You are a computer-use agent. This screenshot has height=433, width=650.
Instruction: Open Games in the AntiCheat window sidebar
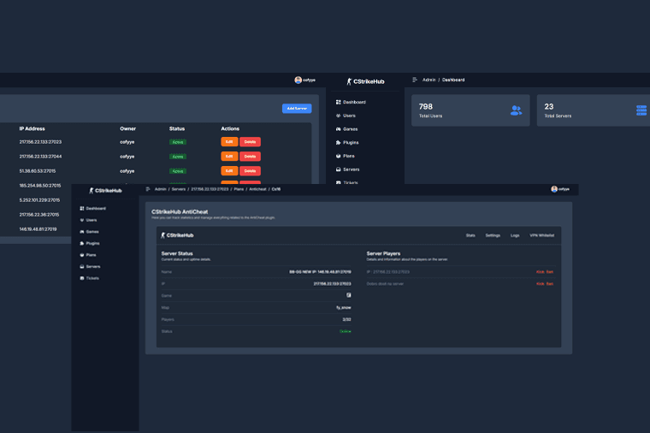(x=89, y=231)
